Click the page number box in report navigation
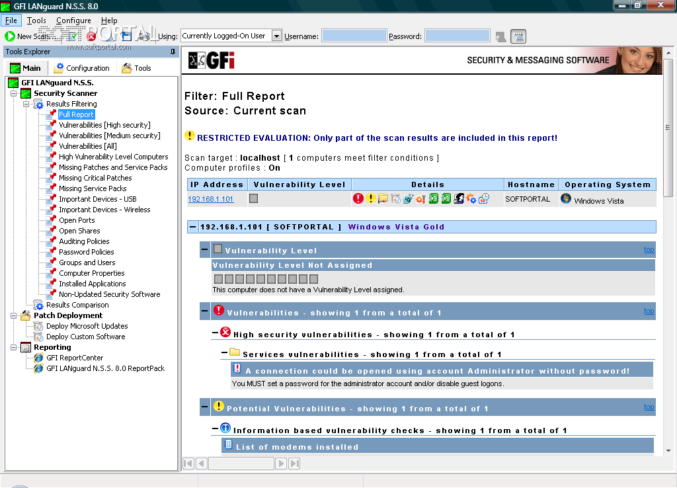 click(241, 464)
